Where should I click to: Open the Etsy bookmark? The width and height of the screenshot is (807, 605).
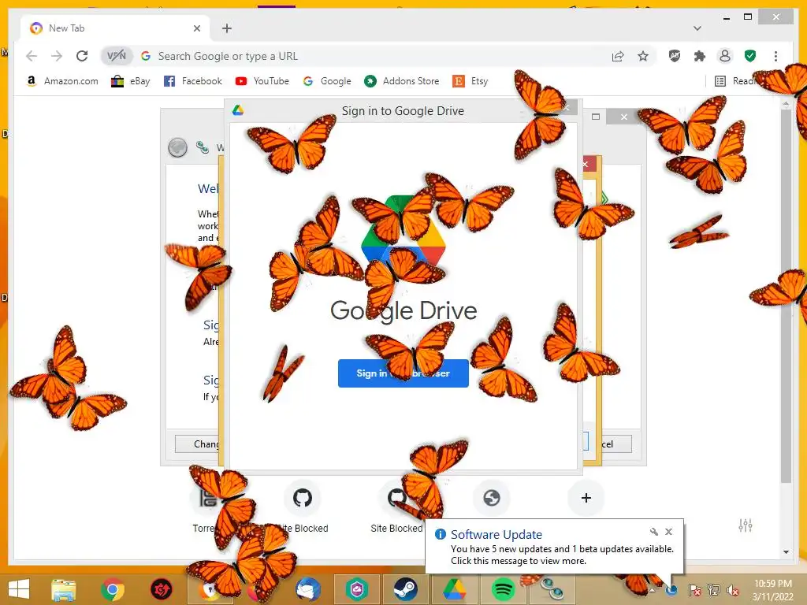coord(470,81)
